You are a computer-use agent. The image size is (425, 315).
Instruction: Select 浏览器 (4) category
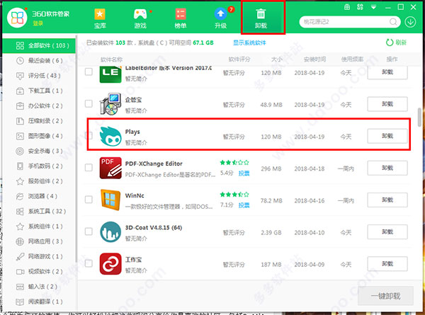pos(39,196)
